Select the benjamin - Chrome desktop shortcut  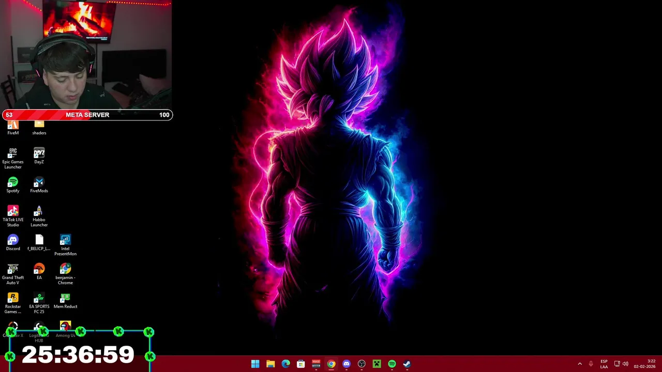click(65, 274)
